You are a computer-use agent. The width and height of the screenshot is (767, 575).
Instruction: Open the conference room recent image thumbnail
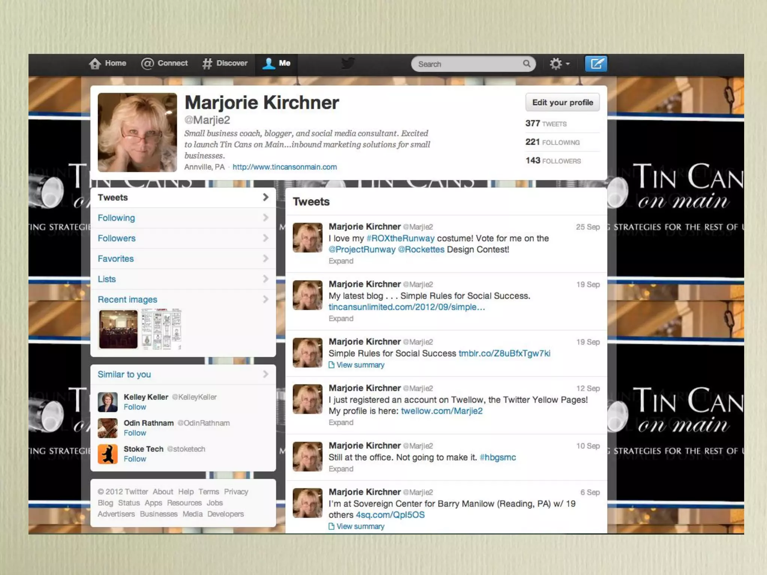coord(118,329)
